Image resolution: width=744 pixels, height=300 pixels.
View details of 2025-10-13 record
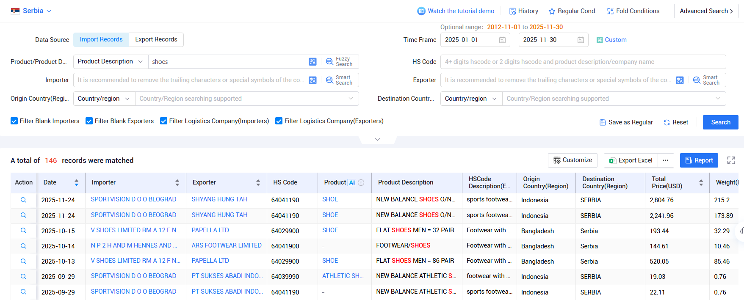click(x=23, y=261)
